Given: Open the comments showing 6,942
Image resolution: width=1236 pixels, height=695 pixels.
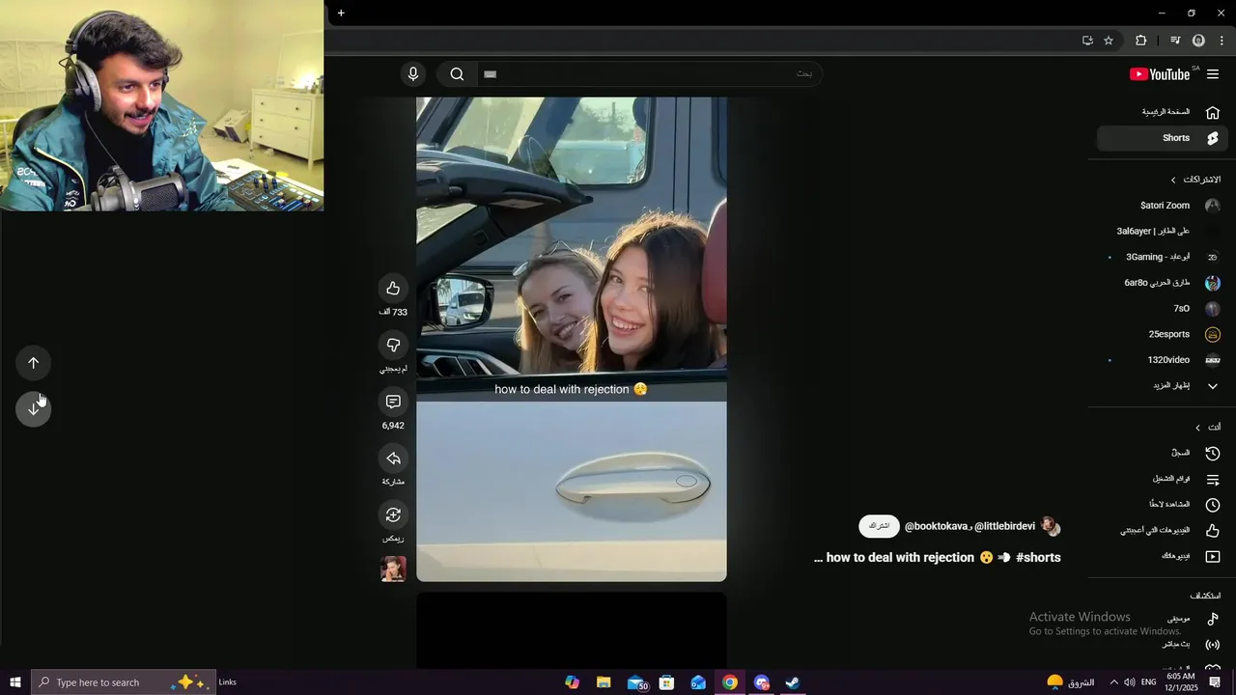Looking at the screenshot, I should click(x=393, y=402).
